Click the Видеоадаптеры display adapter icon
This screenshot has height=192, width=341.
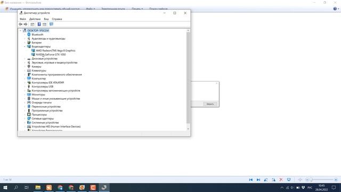click(29, 46)
